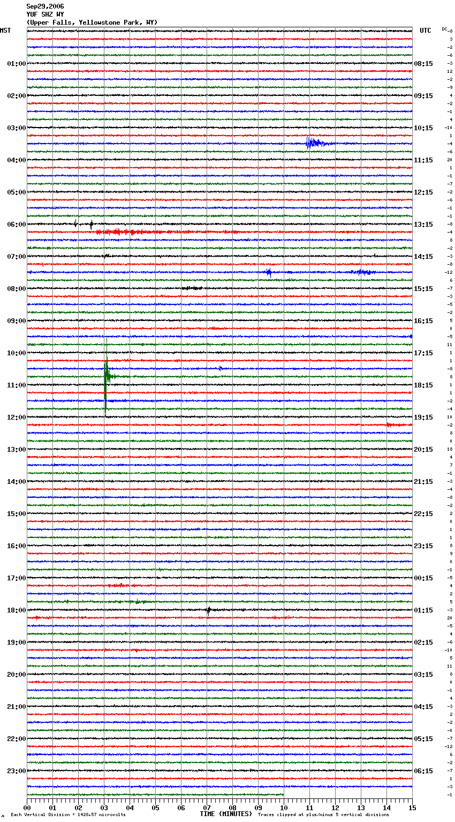Click the small black spike near minute 2.5 at 06:00
The height and width of the screenshot is (822, 455).
point(91,225)
